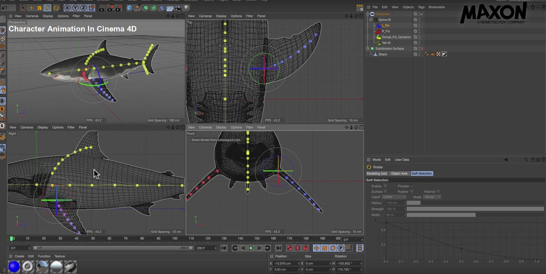This screenshot has height=274, width=546.
Task: Click Position X value field
Action: point(286,263)
